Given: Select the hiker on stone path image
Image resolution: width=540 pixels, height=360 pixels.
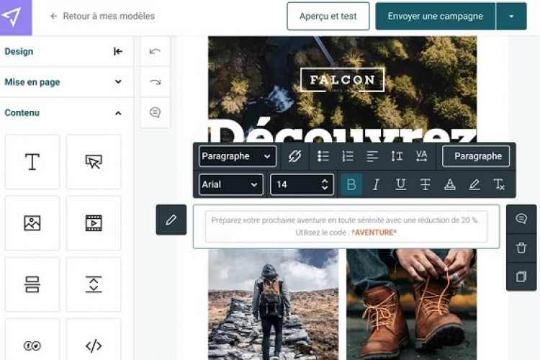Looking at the screenshot, I should [x=274, y=305].
